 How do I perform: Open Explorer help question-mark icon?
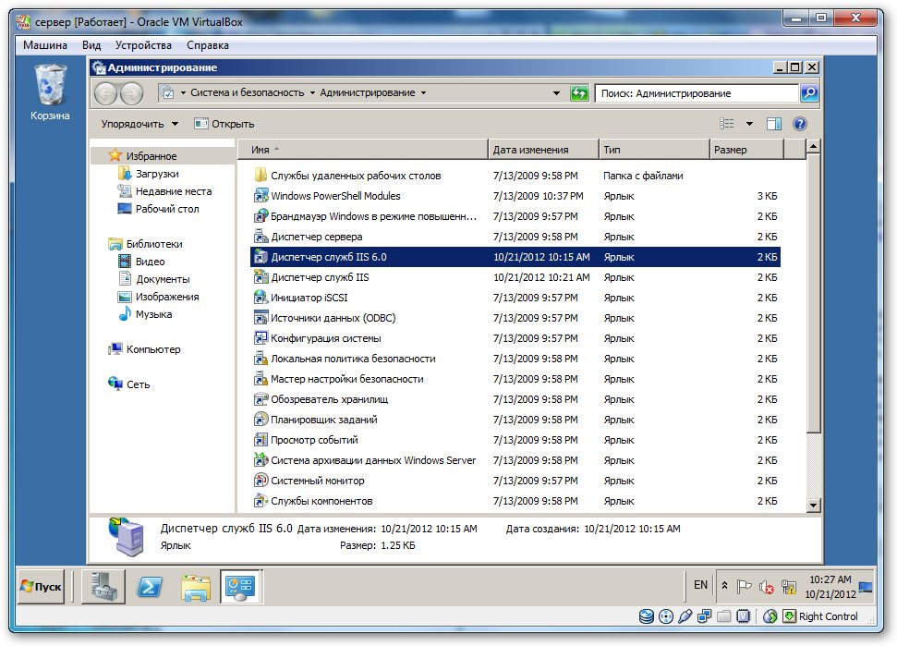pos(799,124)
